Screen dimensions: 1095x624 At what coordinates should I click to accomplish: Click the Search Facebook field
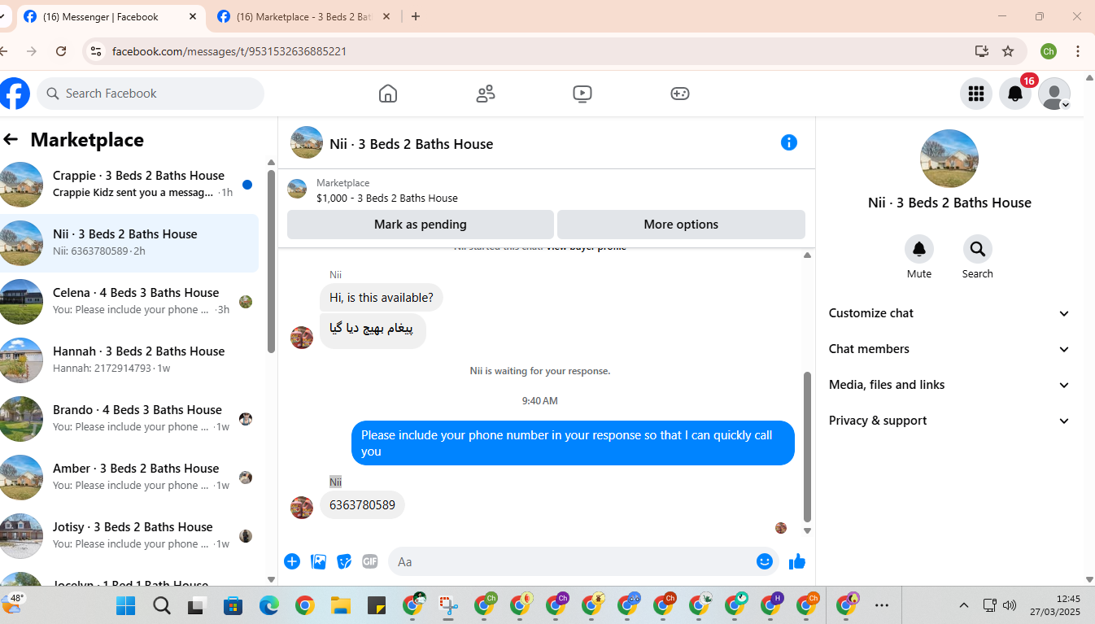tap(151, 94)
